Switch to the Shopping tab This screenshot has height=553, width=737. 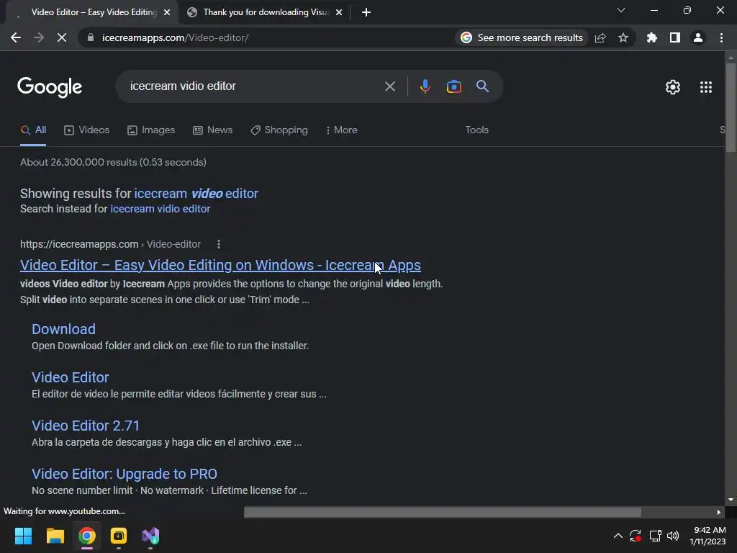pos(279,130)
